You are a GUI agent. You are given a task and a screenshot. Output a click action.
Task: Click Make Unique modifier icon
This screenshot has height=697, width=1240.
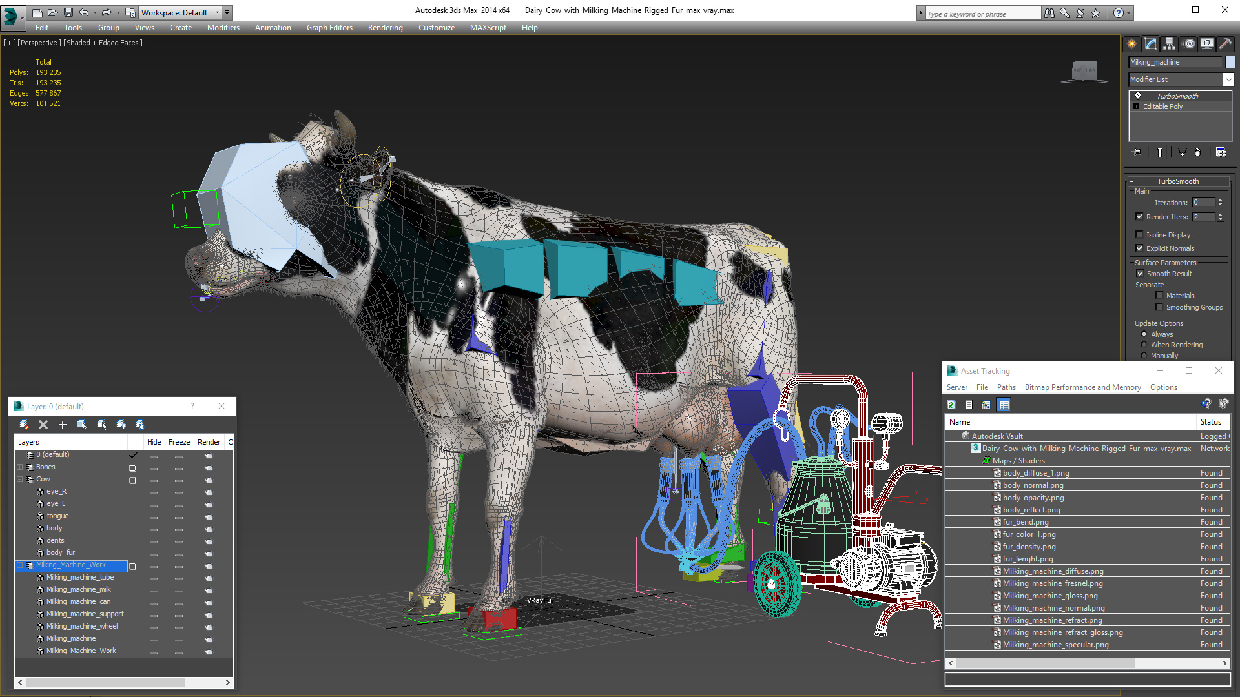click(x=1182, y=152)
